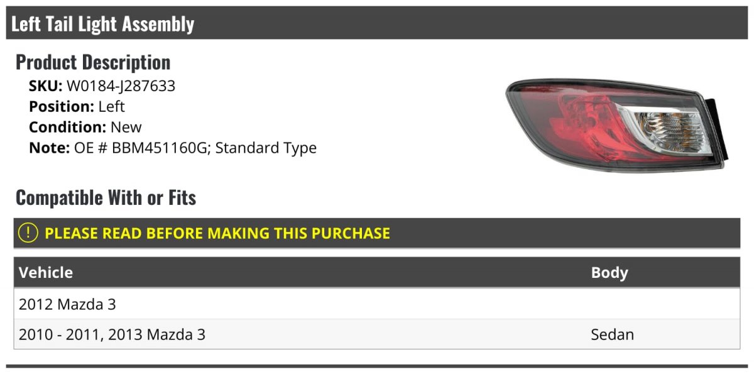
Task: Click the bold Condition label
Action: pyautogui.click(x=67, y=127)
